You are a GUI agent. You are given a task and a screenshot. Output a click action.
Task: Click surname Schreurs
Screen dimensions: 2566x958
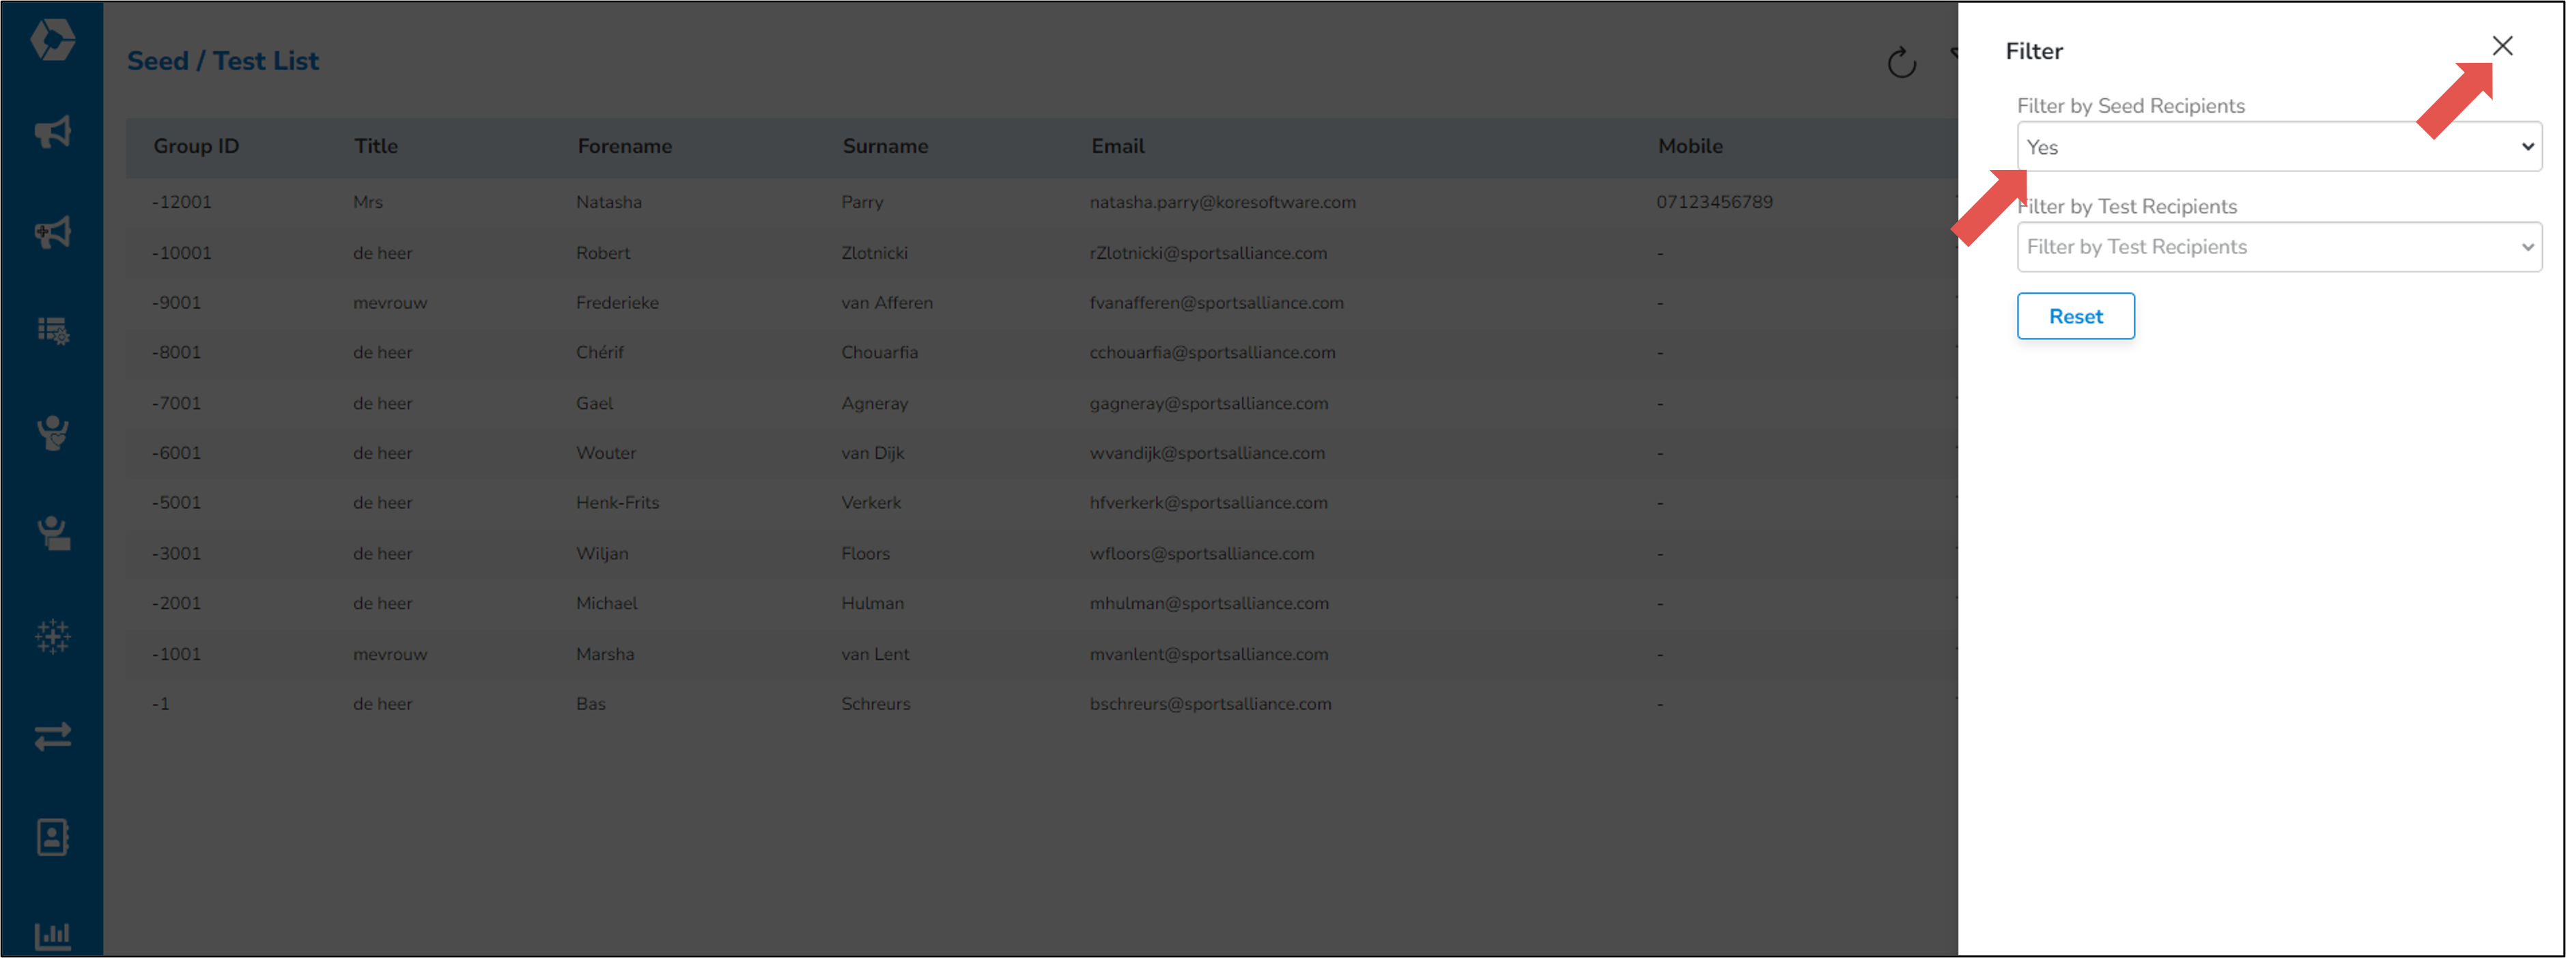click(x=875, y=704)
